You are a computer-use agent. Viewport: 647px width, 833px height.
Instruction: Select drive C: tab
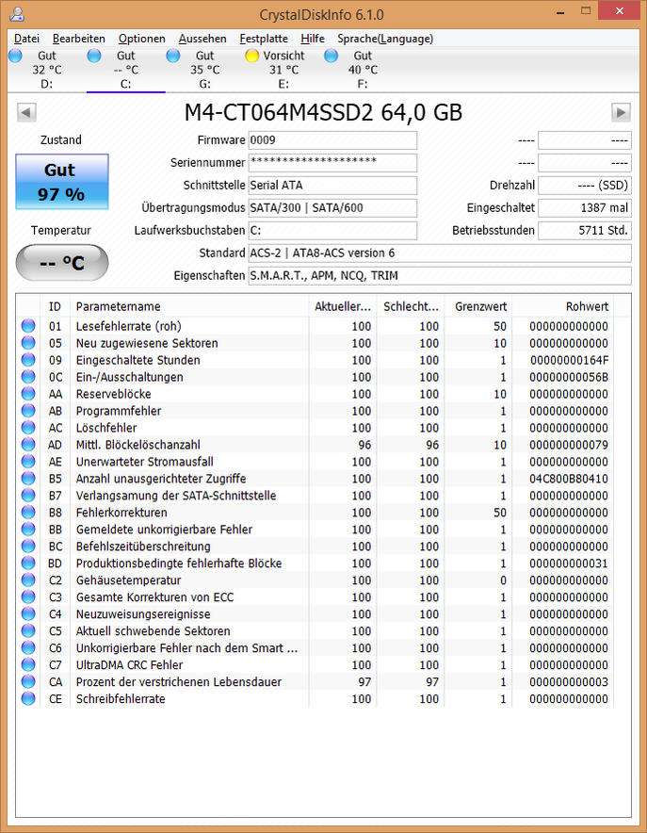[126, 70]
